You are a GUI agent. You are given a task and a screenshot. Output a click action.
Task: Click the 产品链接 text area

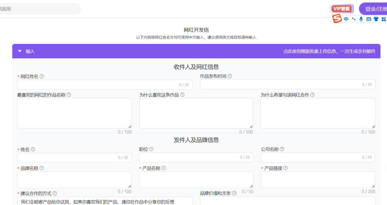click(318, 180)
